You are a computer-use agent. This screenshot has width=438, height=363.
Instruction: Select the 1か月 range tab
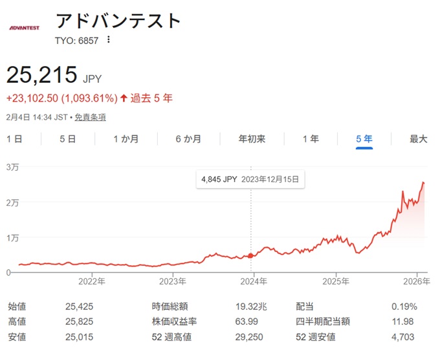(125, 138)
